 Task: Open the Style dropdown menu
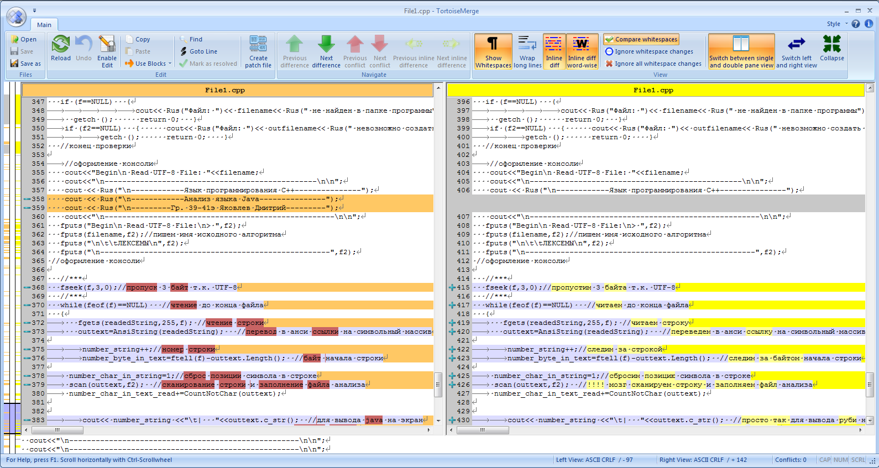[837, 24]
